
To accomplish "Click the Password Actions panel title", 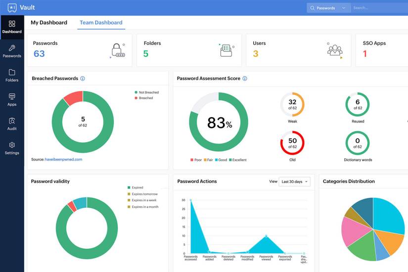I will tap(197, 181).
